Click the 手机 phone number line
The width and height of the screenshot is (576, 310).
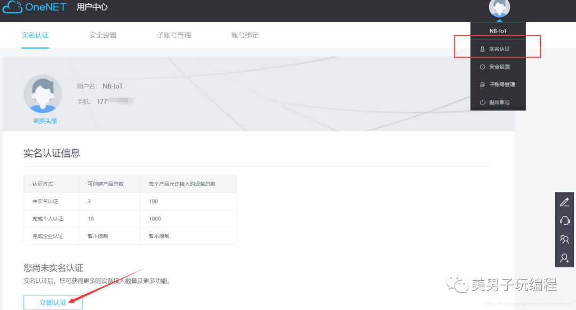click(105, 101)
